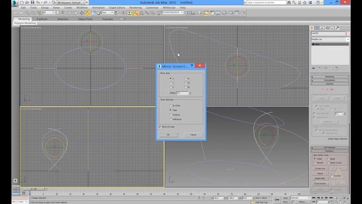Click the Polygon Modeling ribbon panel label

tap(25, 23)
